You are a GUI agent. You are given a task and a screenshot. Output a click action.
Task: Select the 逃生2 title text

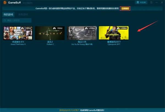(x=50, y=42)
